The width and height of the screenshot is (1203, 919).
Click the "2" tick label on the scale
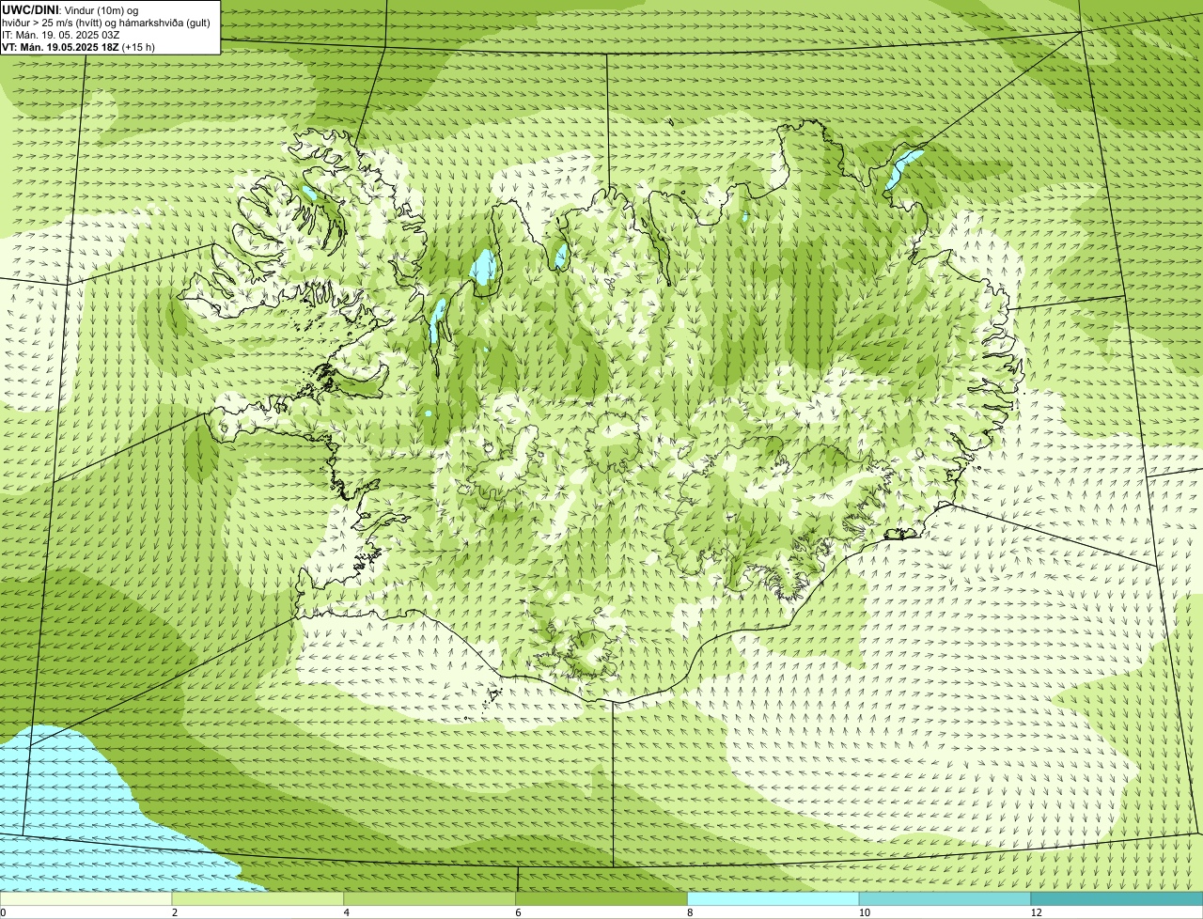pos(175,912)
